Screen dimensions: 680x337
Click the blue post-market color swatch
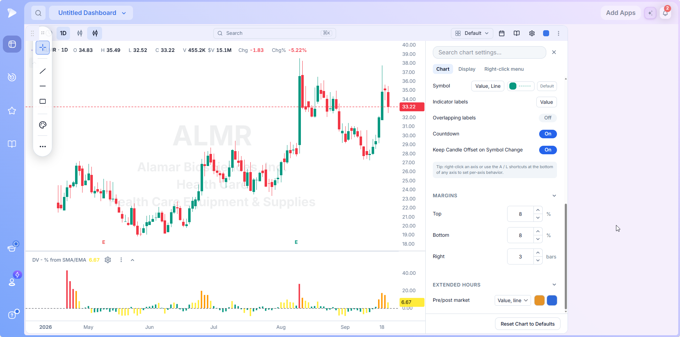click(552, 300)
